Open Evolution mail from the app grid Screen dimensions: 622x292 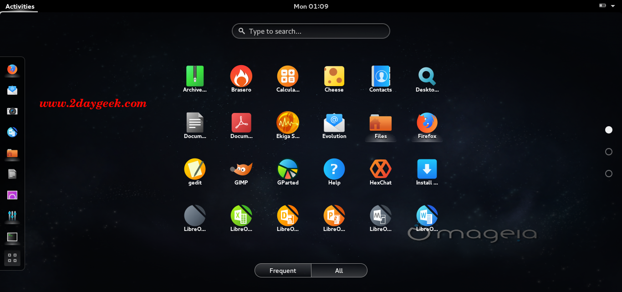pyautogui.click(x=334, y=123)
